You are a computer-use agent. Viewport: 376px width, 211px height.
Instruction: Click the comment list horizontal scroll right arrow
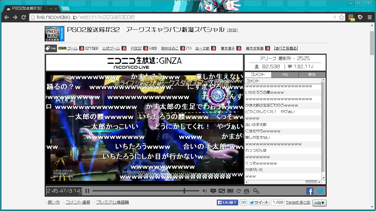click(x=320, y=182)
